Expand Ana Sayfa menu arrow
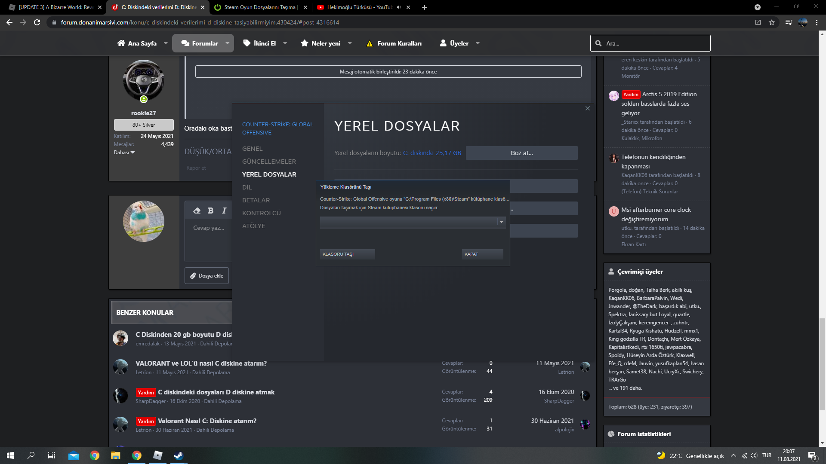Screen dimensions: 826x464 [166, 43]
